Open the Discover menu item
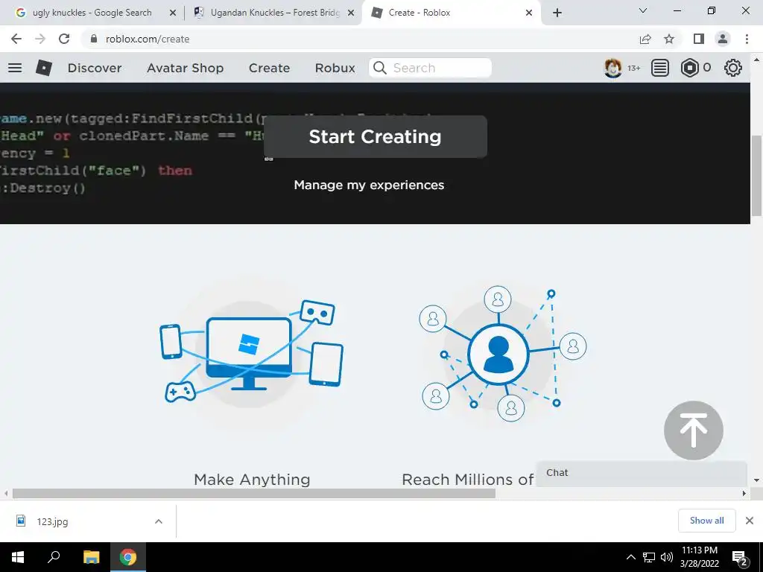This screenshot has height=572, width=763. pos(95,68)
